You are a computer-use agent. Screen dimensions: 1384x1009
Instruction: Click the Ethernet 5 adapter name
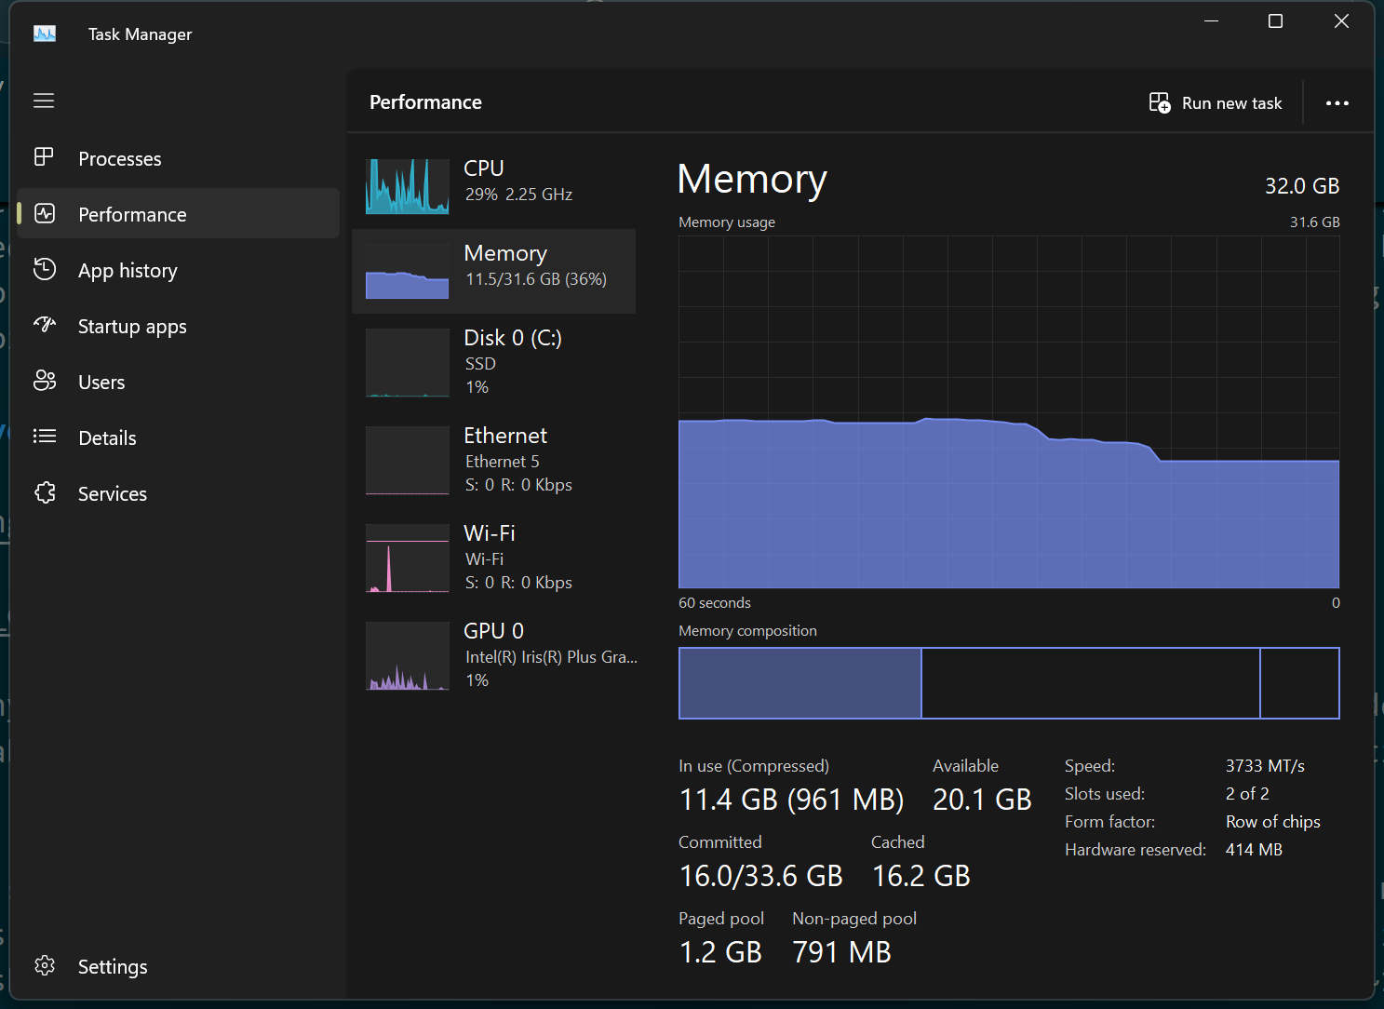[x=503, y=462]
